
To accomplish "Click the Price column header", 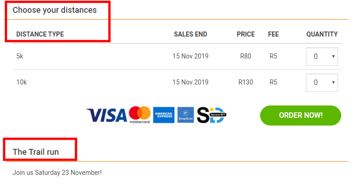I will [x=245, y=34].
